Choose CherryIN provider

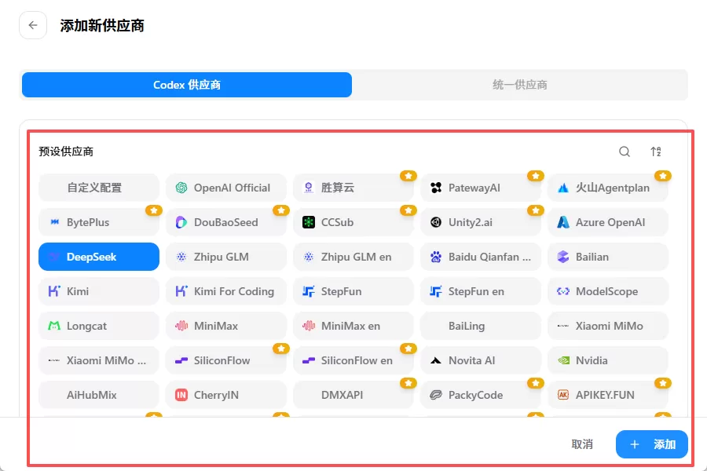(226, 395)
